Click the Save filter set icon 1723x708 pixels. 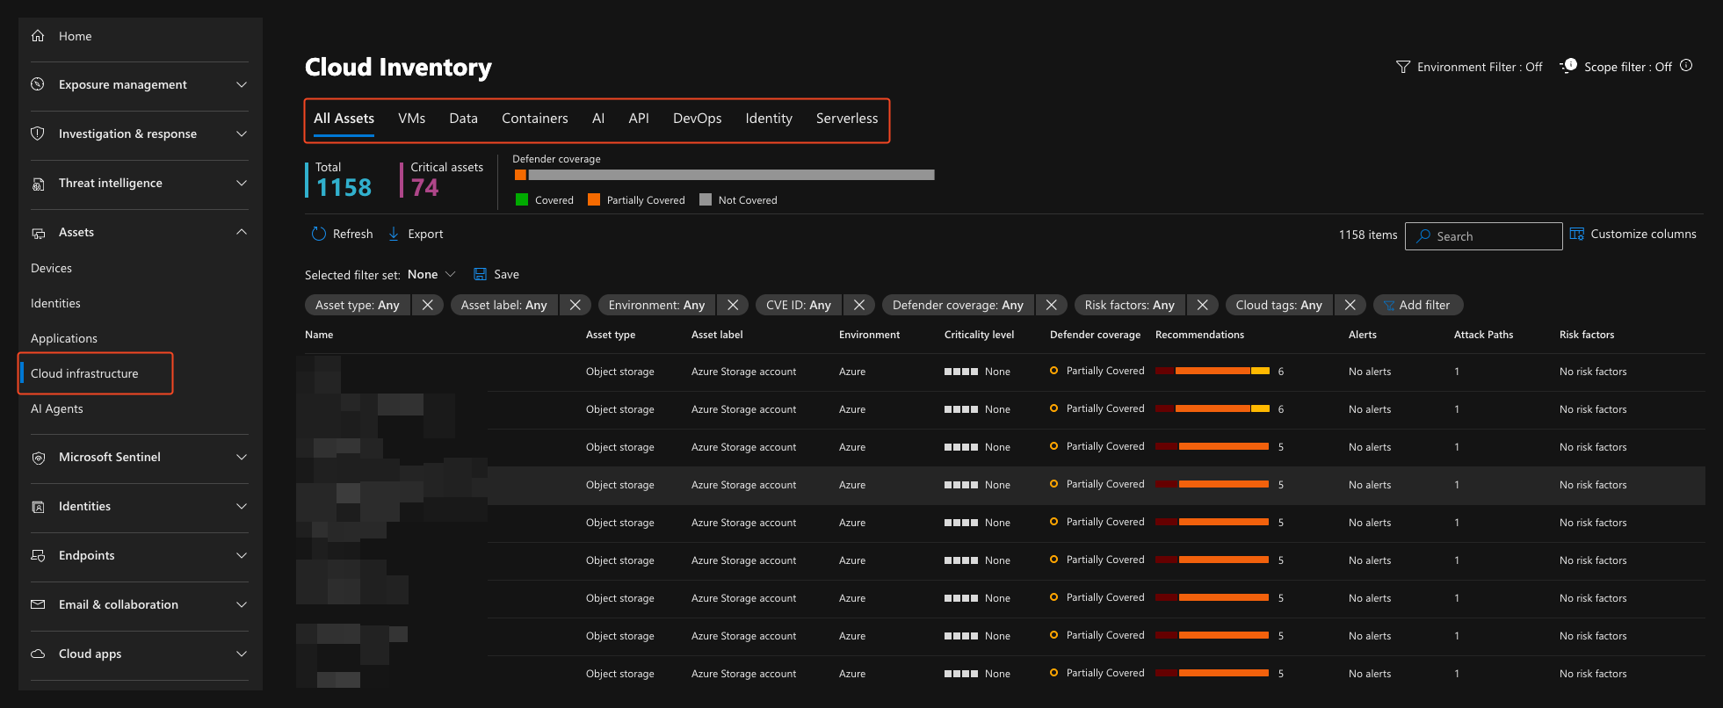tap(480, 274)
